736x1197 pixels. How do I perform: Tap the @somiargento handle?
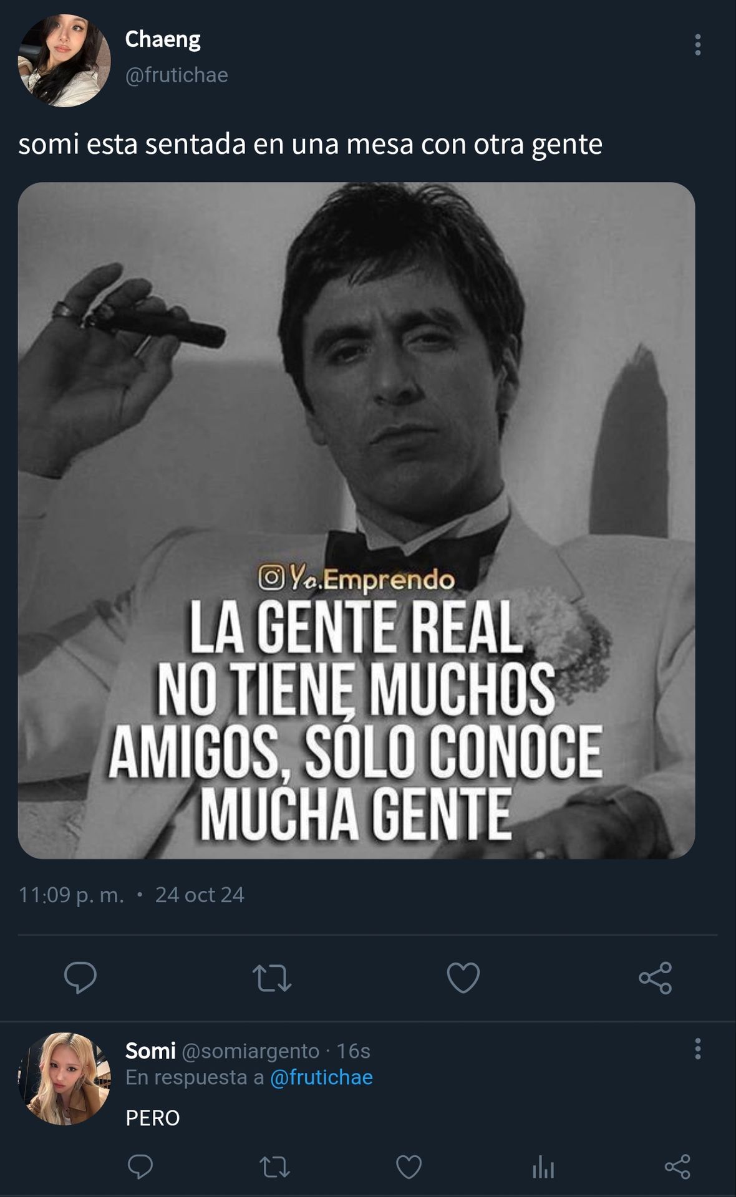(x=251, y=1051)
